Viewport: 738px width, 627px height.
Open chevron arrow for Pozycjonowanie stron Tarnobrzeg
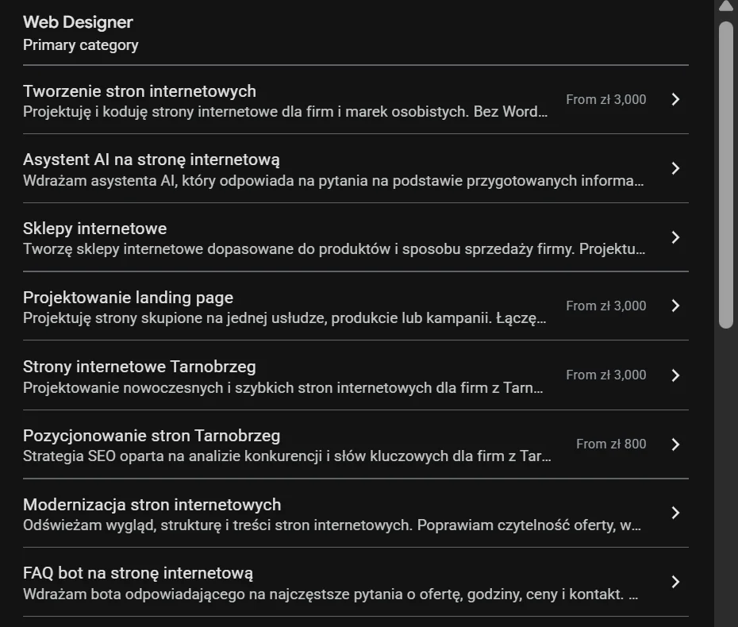click(x=675, y=444)
